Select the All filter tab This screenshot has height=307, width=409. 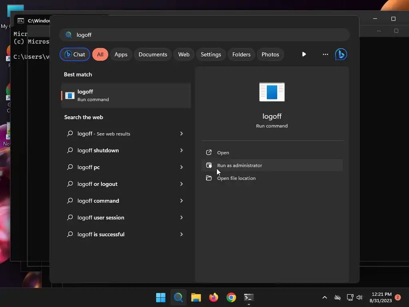point(100,54)
